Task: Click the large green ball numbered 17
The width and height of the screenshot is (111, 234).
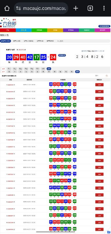Action: coord(36,57)
